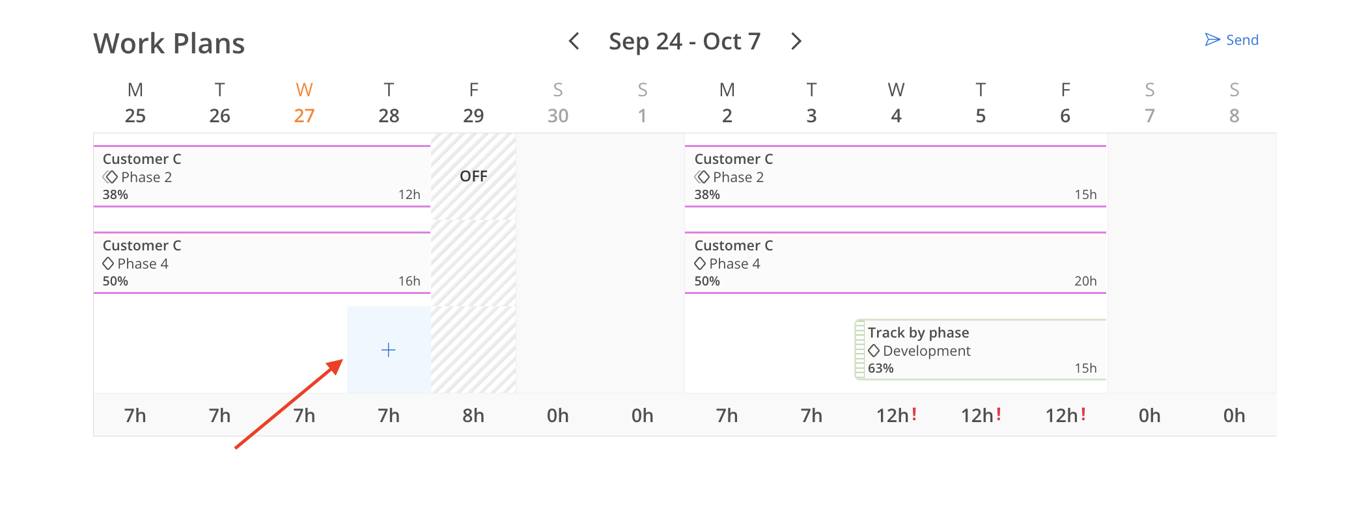The image size is (1353, 506).
Task: Click the striped OFF block on Friday 29
Action: 473,176
